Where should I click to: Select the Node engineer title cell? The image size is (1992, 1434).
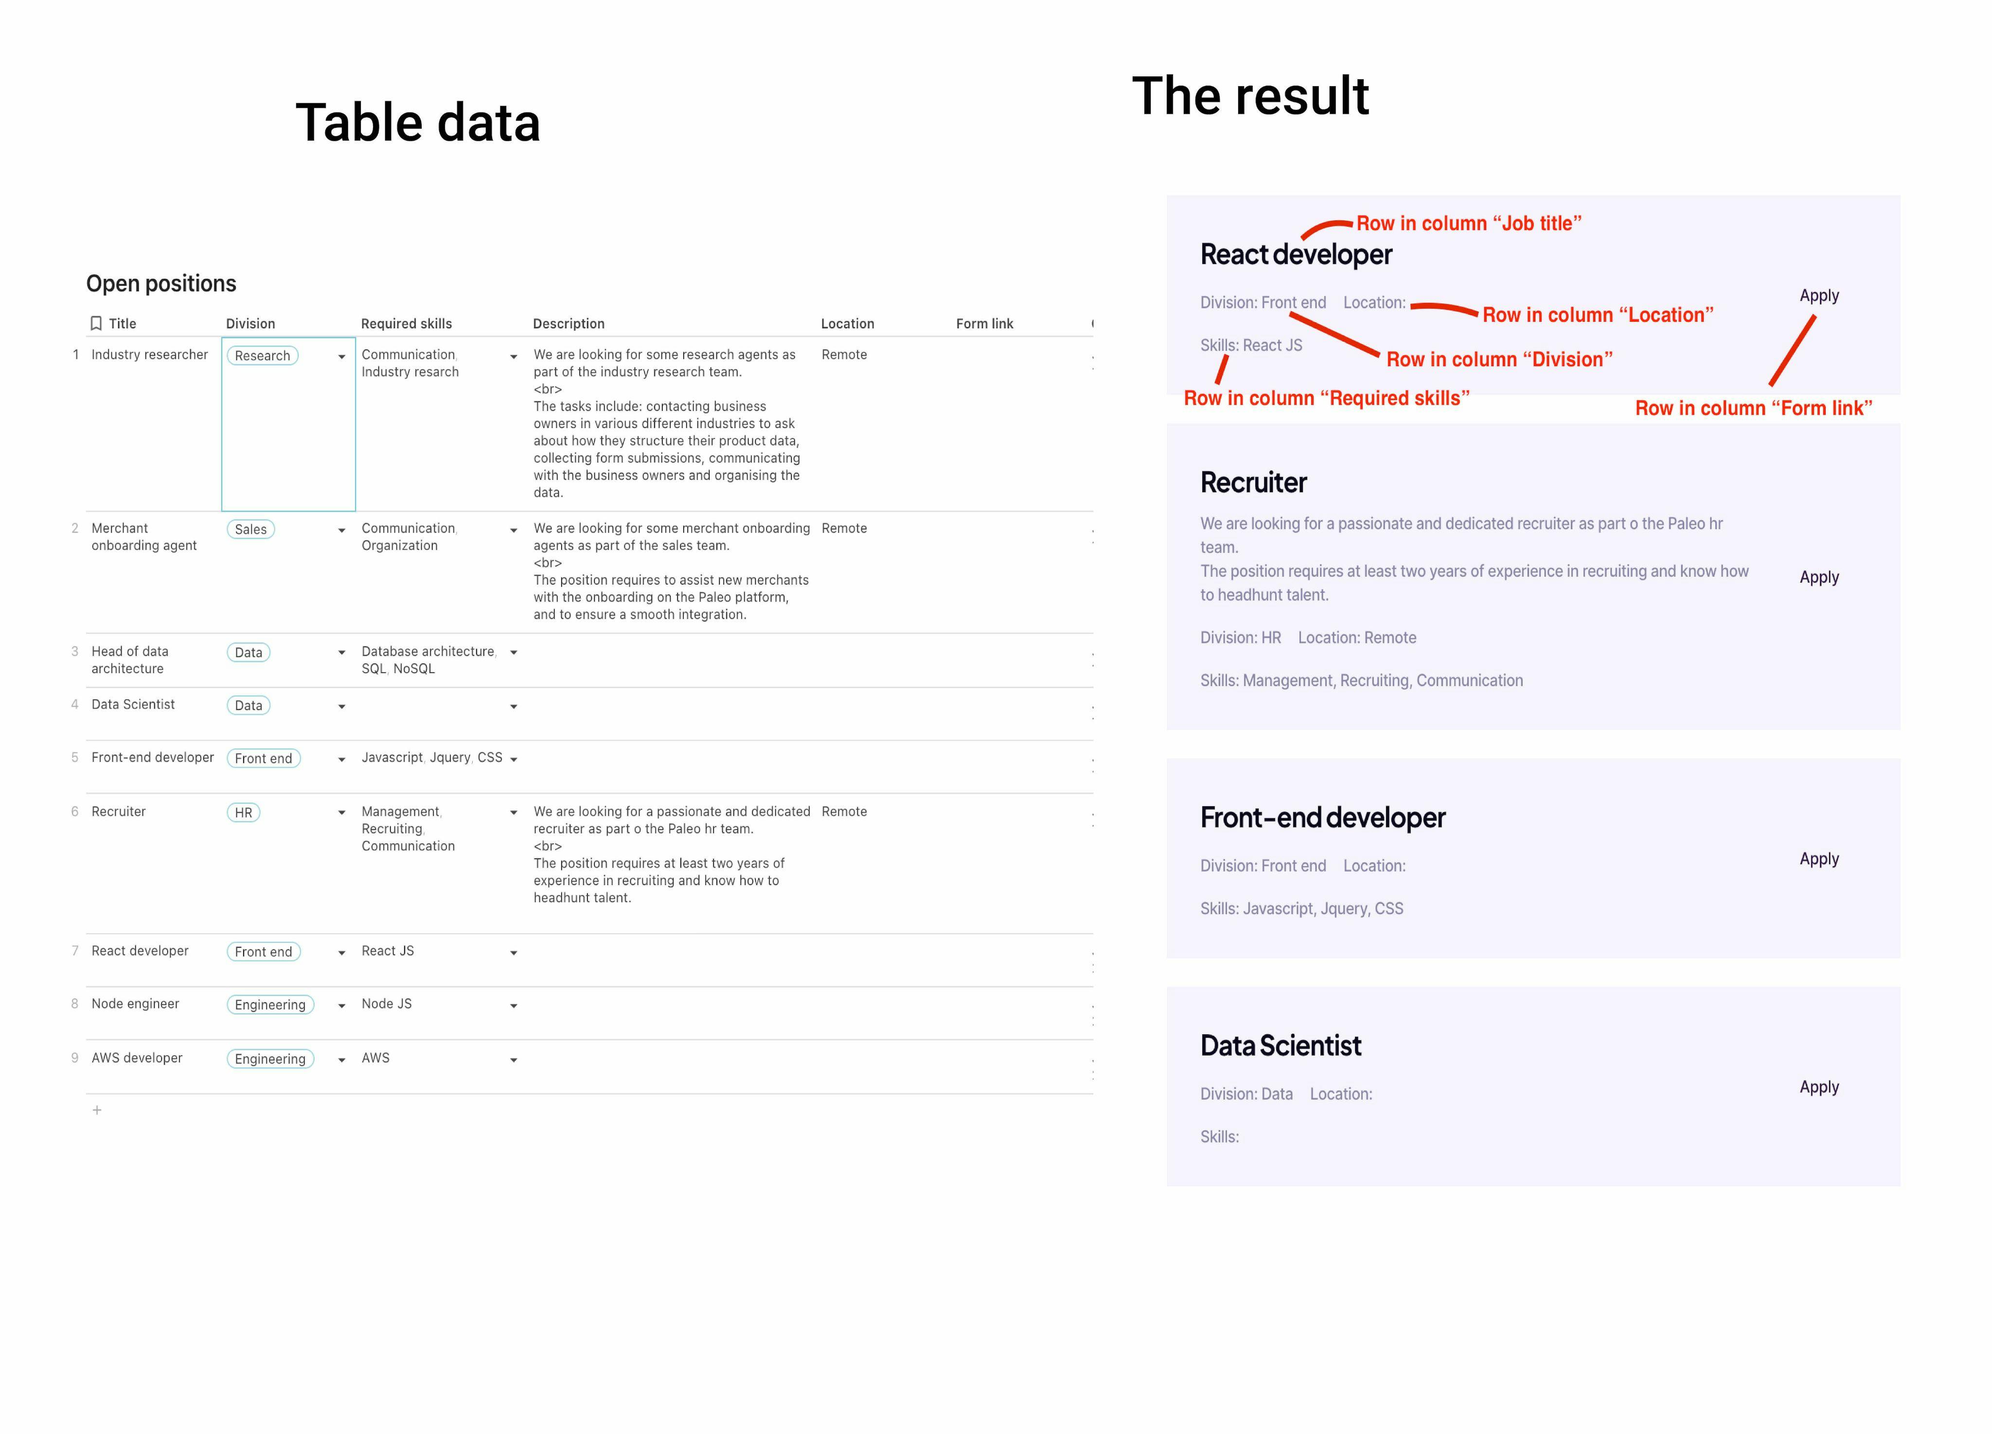tap(154, 1013)
